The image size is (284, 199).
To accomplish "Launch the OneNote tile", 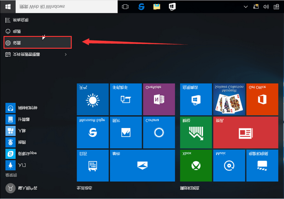I will [159, 99].
